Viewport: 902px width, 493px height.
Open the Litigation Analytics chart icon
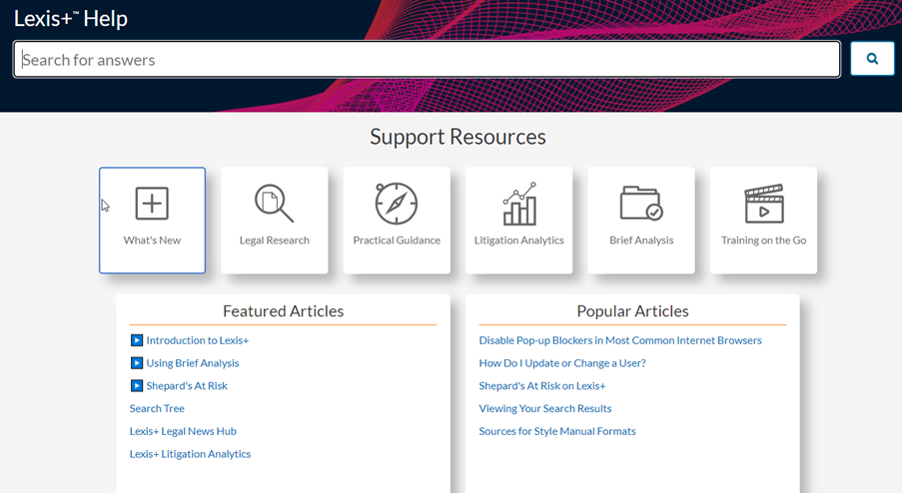519,204
